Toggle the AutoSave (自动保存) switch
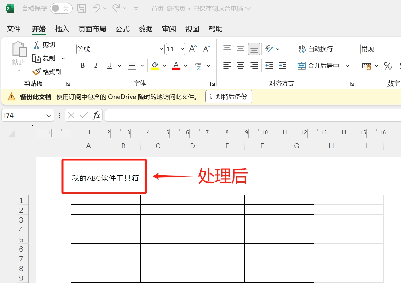The image size is (401, 283). click(61, 9)
